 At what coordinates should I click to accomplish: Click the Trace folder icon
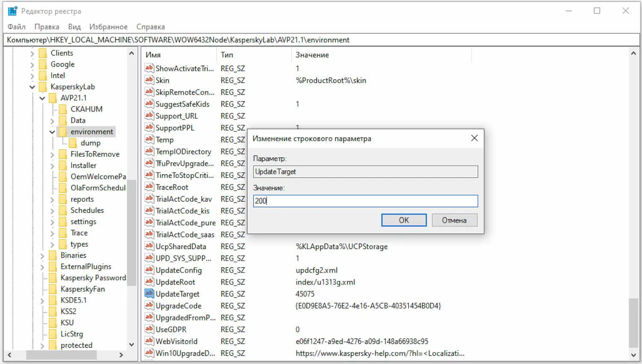(63, 233)
